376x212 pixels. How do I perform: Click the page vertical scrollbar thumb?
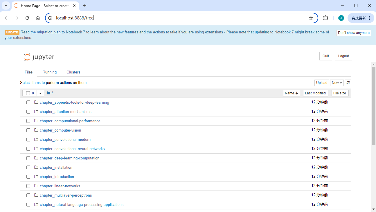(x=373, y=106)
